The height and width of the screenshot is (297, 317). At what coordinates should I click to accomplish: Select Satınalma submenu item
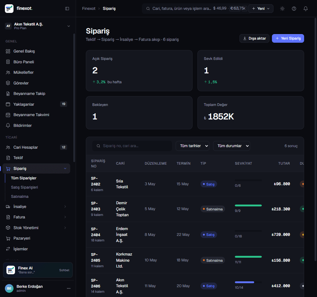[20, 197]
